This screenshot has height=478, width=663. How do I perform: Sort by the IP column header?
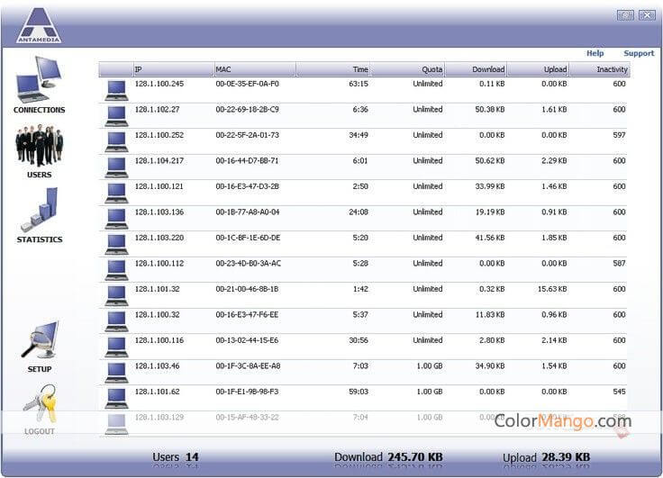pyautogui.click(x=172, y=69)
